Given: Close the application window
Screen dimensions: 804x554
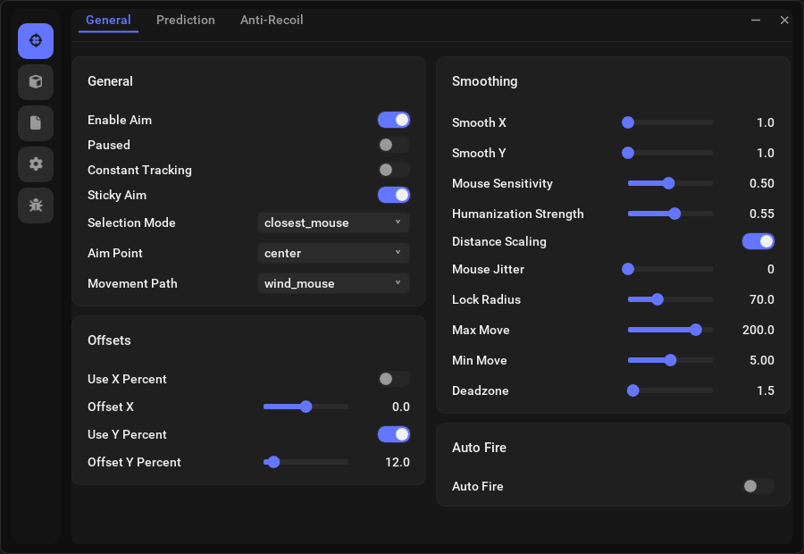Looking at the screenshot, I should click(x=784, y=20).
